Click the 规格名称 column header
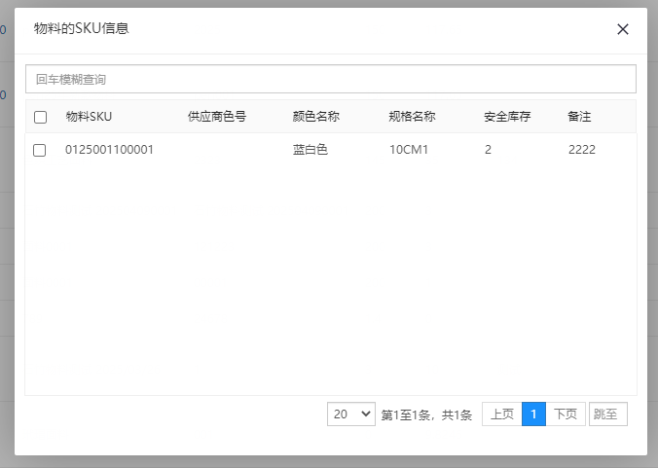658x468 pixels. (412, 117)
